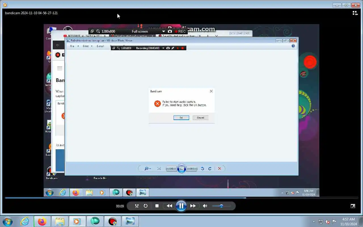Click the player's volume slider
This screenshot has height=227, width=363.
(x=221, y=206)
